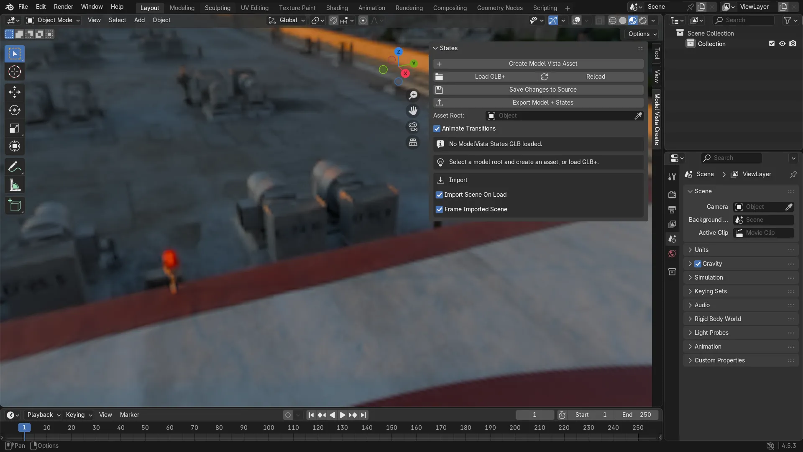The height and width of the screenshot is (452, 803).
Task: Click the outliner Search field
Action: [x=744, y=20]
